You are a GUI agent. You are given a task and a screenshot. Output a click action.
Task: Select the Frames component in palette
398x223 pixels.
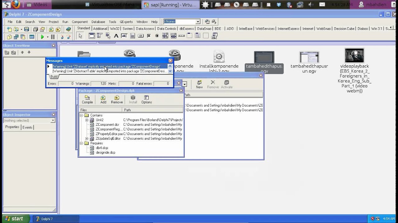pyautogui.click(x=92, y=36)
